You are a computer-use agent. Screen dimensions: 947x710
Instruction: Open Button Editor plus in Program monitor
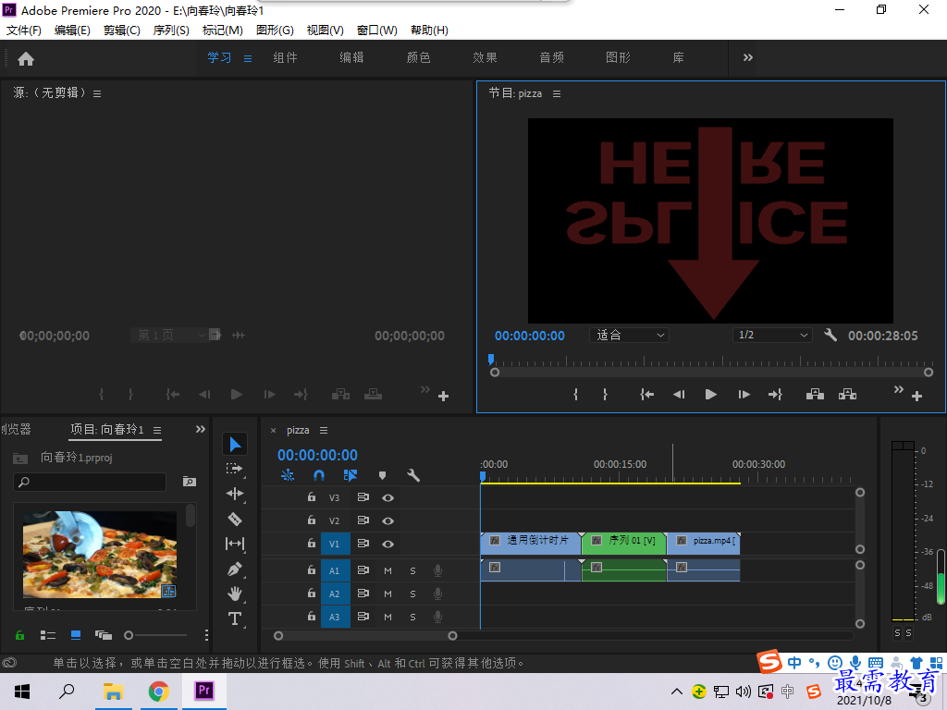point(916,396)
